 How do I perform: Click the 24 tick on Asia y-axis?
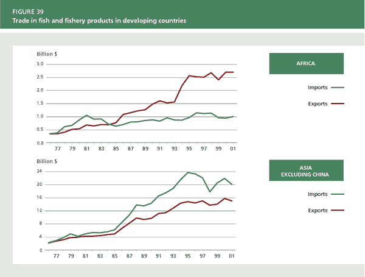pyautogui.click(x=40, y=172)
